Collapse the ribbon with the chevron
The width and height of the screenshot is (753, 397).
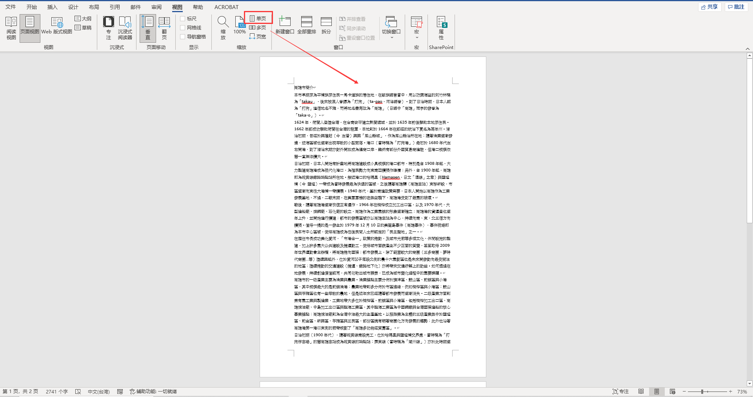(x=748, y=49)
